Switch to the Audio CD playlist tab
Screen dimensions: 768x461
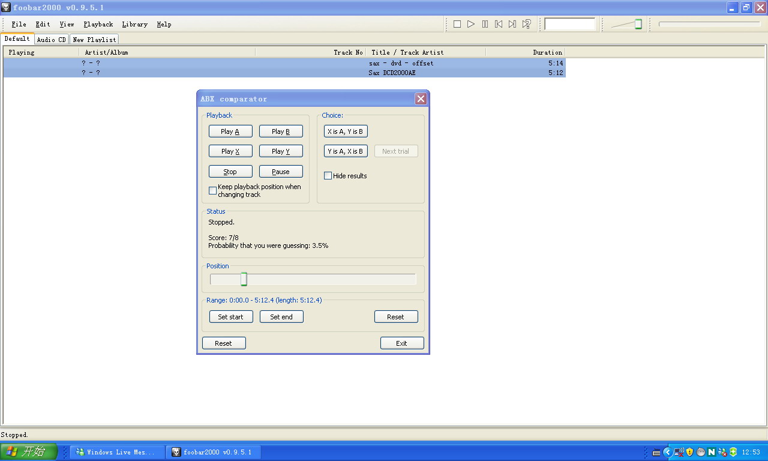(52, 40)
